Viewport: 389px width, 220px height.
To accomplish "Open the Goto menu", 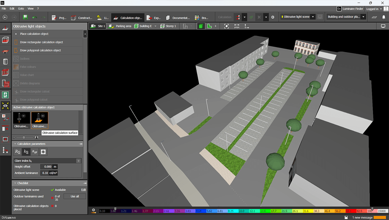I will pyautogui.click(x=21, y=8).
